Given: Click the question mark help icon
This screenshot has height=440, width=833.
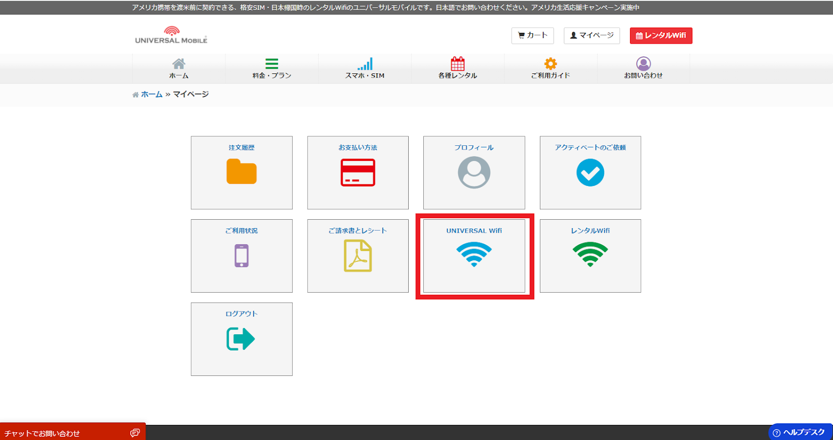Looking at the screenshot, I should [777, 433].
